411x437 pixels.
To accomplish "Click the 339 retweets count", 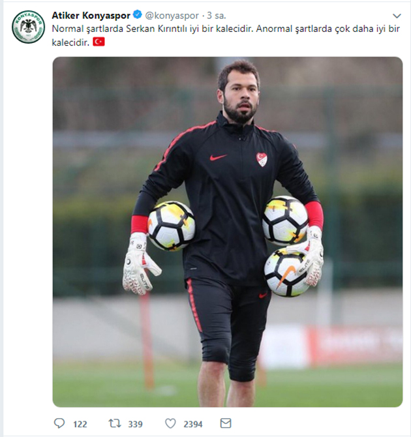I will [135, 424].
